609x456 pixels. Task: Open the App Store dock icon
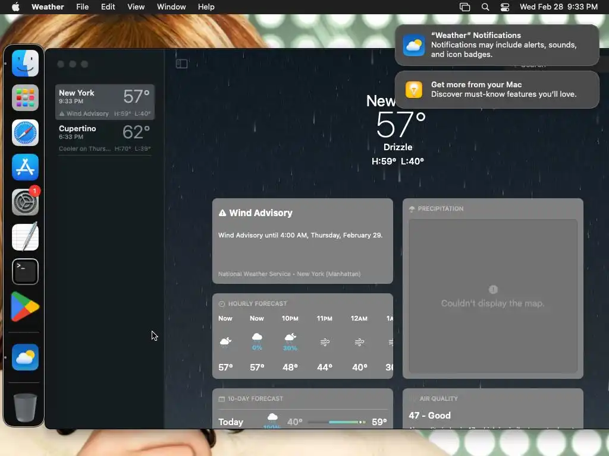pyautogui.click(x=25, y=167)
